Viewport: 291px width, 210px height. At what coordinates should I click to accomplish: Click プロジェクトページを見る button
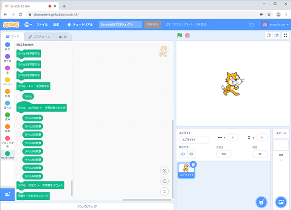pos(186,24)
